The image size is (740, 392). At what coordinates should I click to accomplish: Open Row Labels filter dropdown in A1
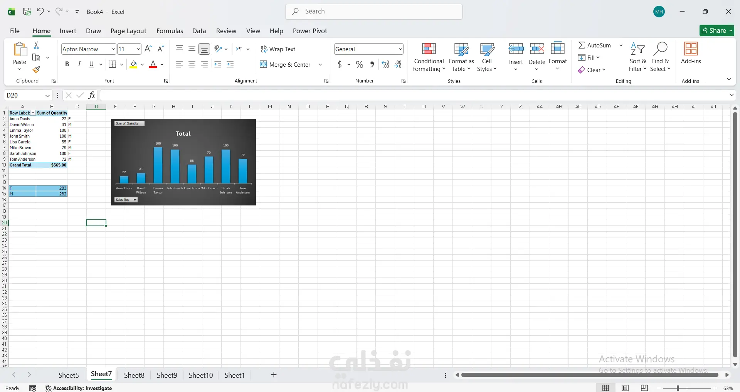(33, 113)
